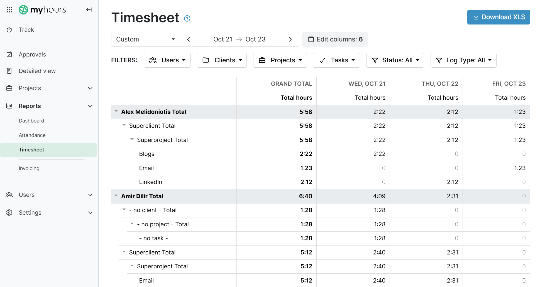The height and width of the screenshot is (287, 540).
Task: Open the Attendance report
Action: [32, 135]
